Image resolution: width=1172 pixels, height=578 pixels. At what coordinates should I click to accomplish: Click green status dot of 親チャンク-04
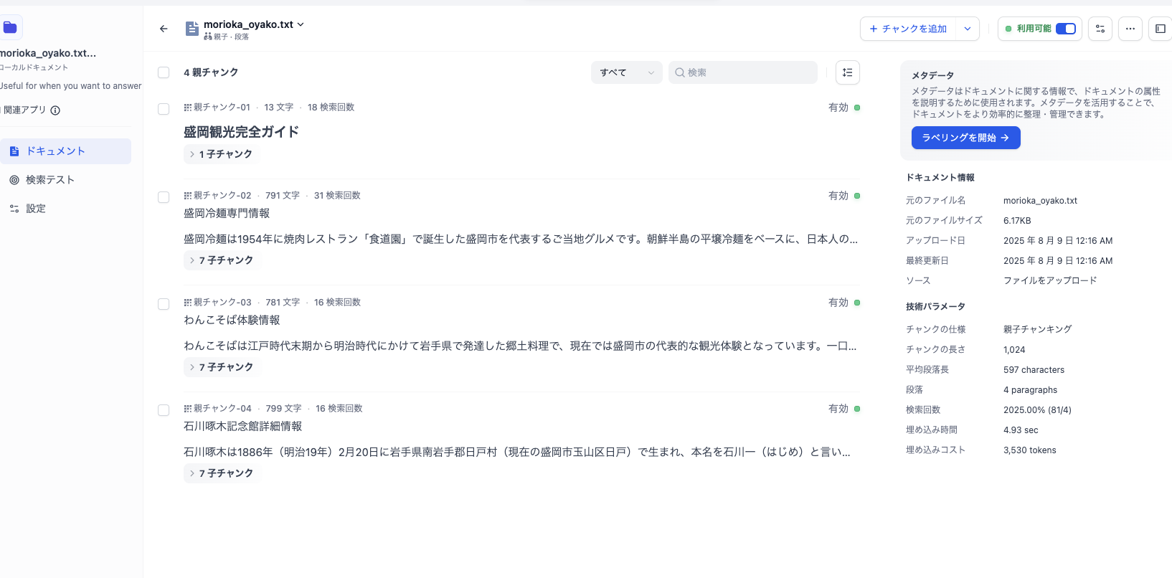pos(857,409)
